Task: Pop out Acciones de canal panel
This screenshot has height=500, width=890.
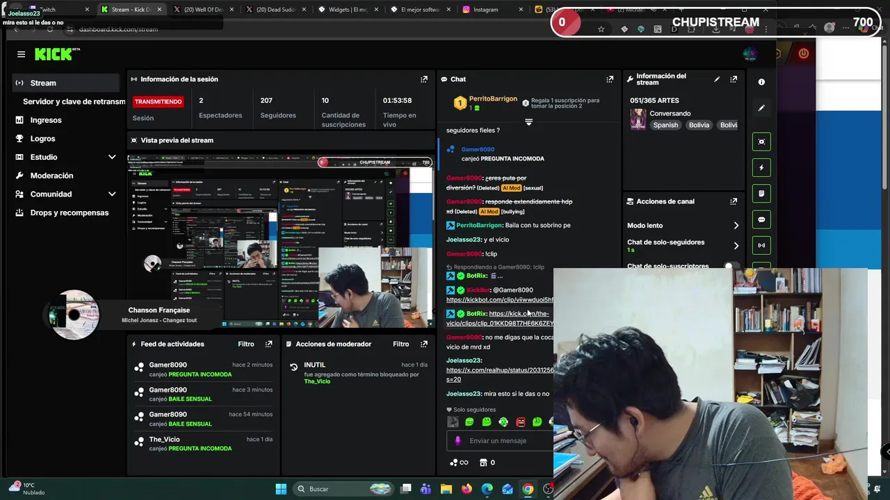Action: (x=734, y=201)
